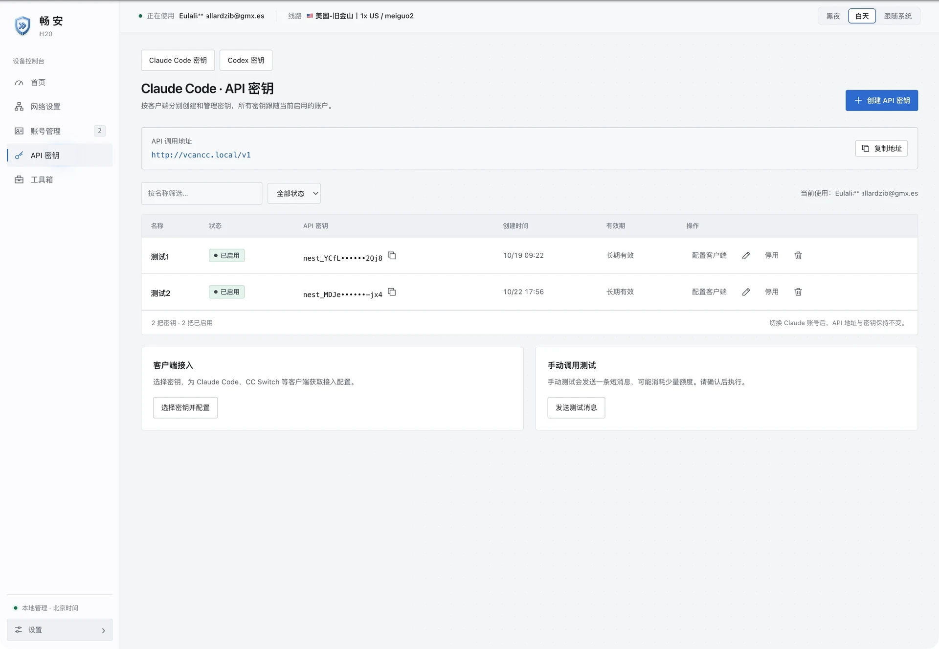Click the 测试1 key name
The width and height of the screenshot is (939, 649).
[x=160, y=257]
